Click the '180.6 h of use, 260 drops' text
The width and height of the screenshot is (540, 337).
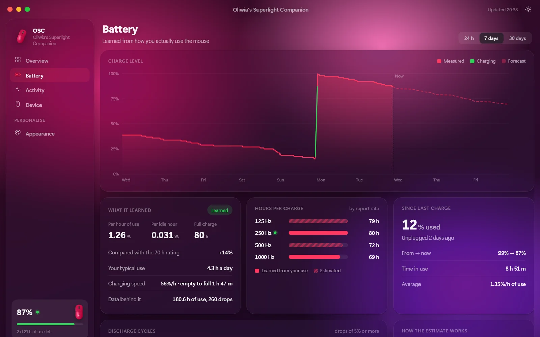coord(202,299)
